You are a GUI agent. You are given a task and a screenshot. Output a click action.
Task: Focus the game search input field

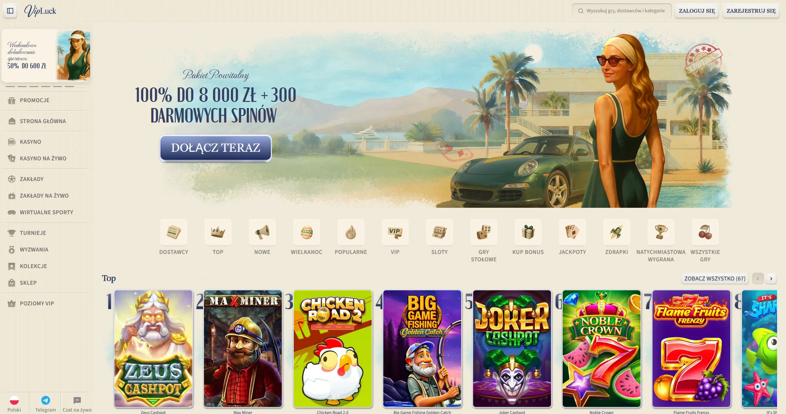(x=621, y=11)
